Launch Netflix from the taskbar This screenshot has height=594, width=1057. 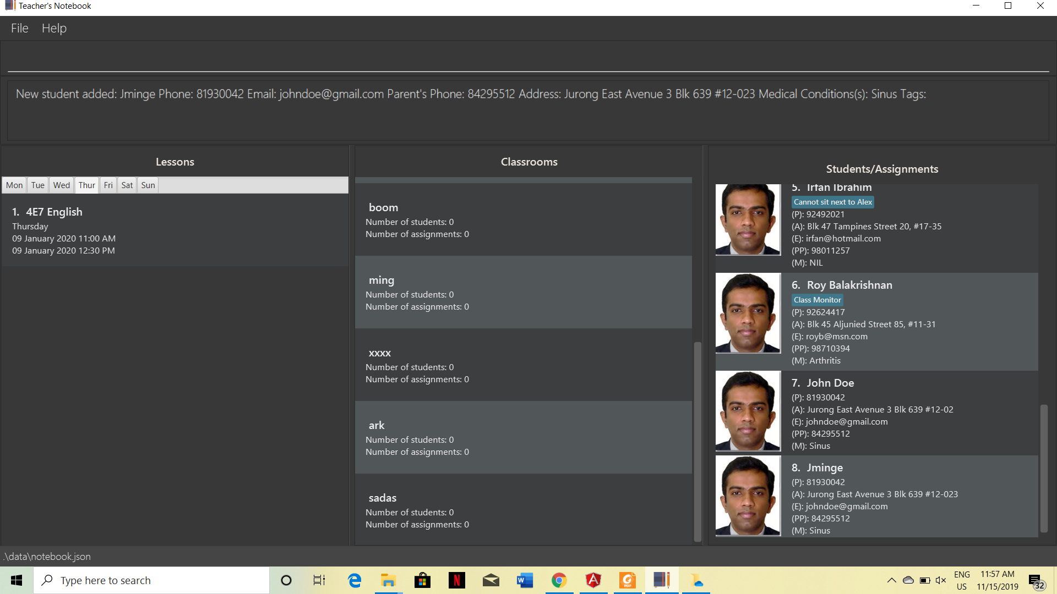pos(456,580)
